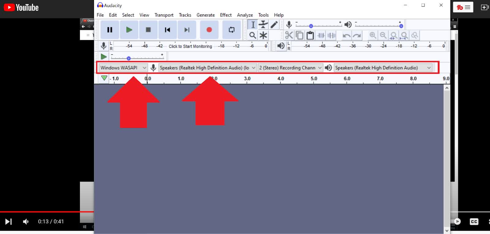
Task: Open the Transport menu
Action: [x=164, y=15]
